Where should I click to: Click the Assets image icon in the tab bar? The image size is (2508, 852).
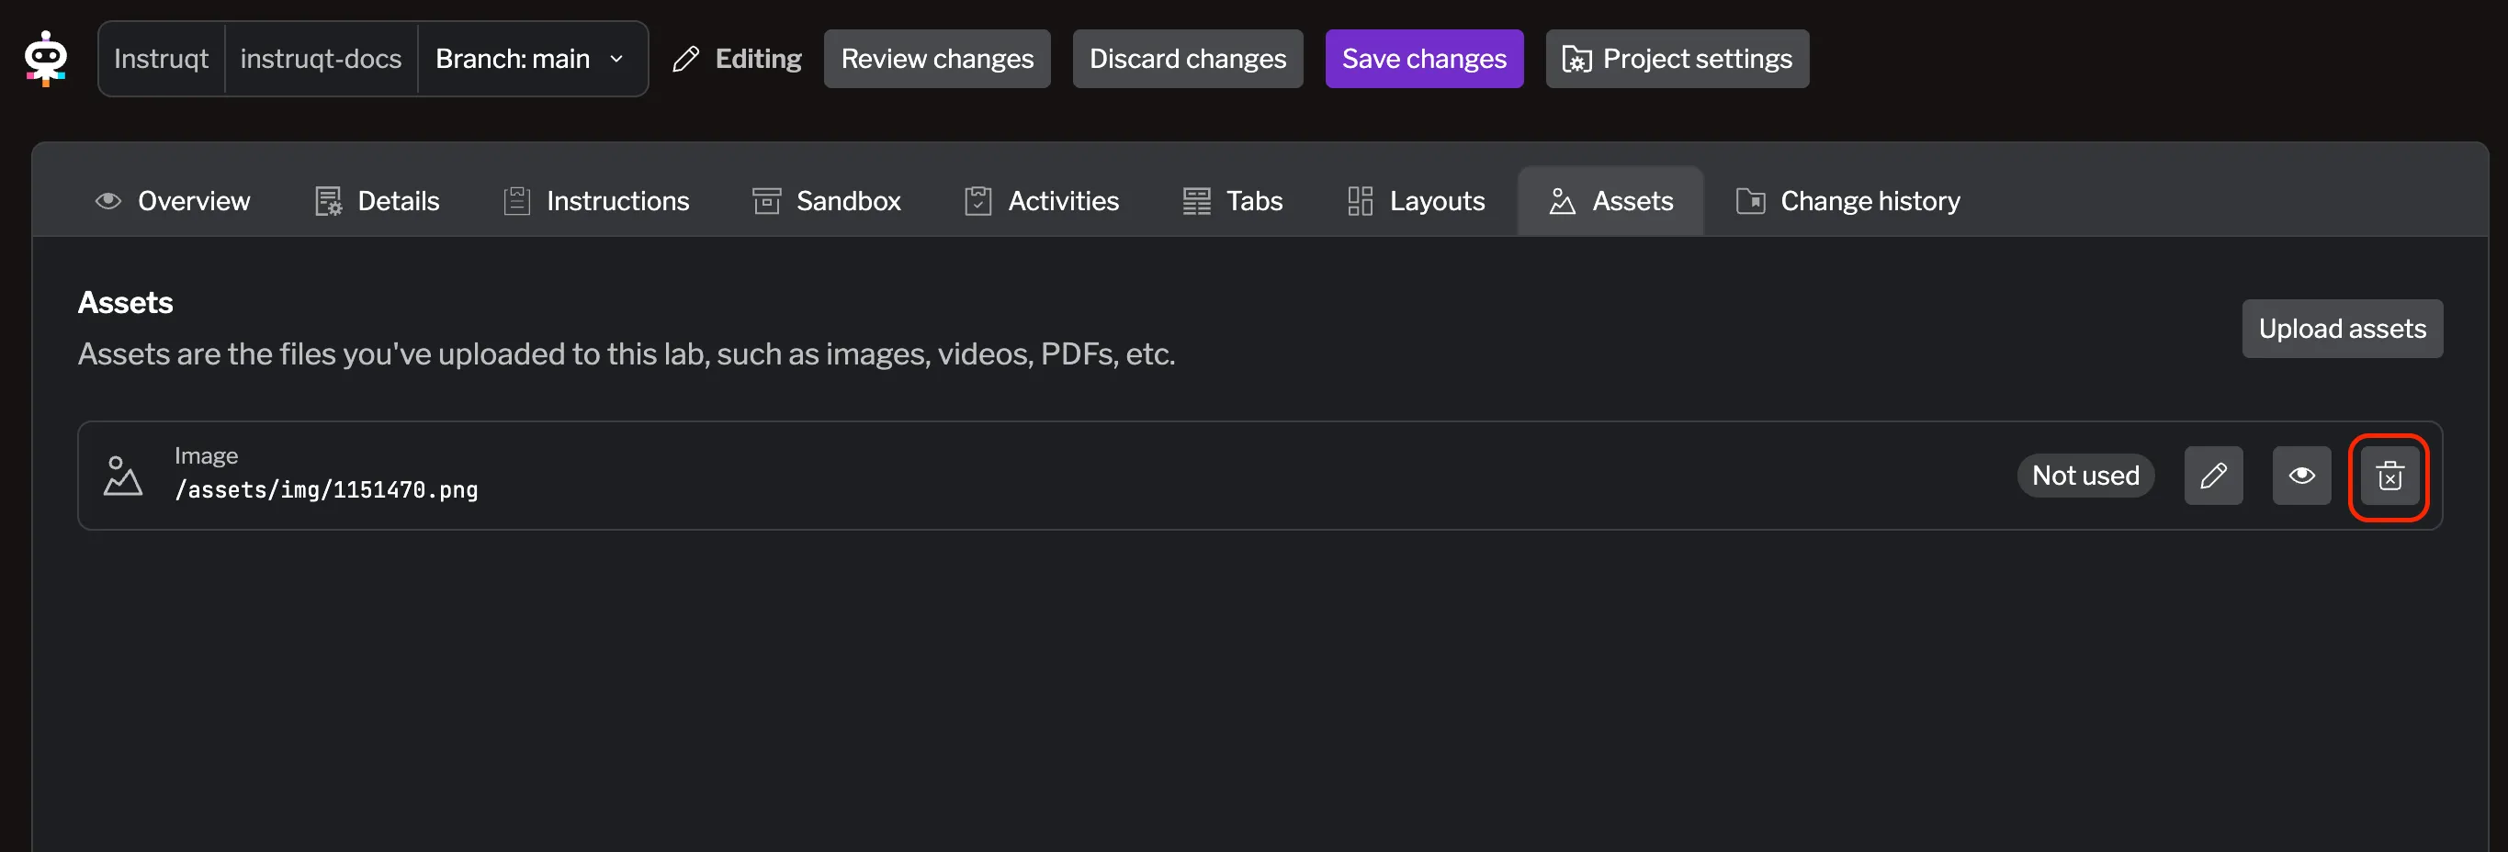point(1562,200)
